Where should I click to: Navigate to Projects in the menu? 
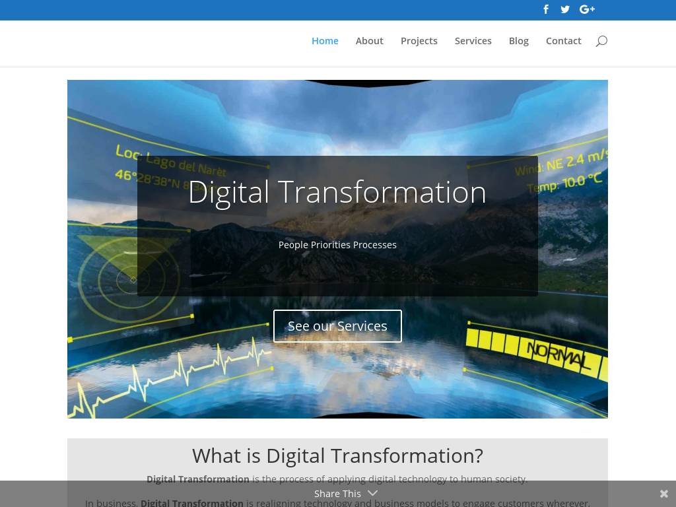pos(419,41)
